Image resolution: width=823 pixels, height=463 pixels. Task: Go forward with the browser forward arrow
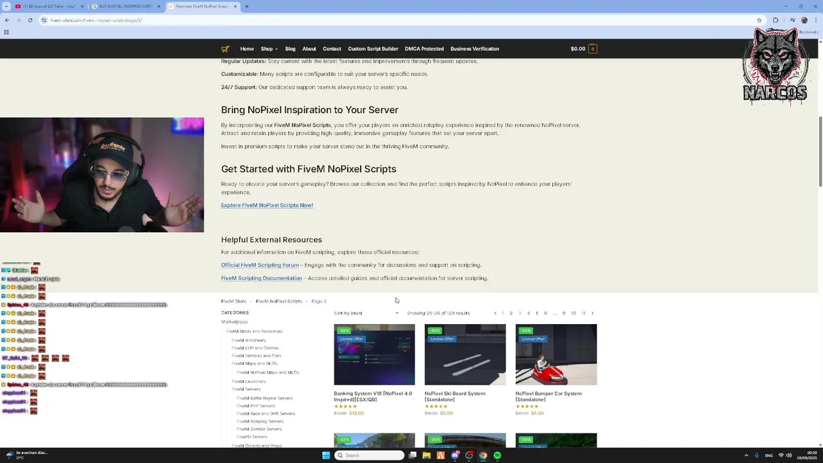click(x=18, y=20)
